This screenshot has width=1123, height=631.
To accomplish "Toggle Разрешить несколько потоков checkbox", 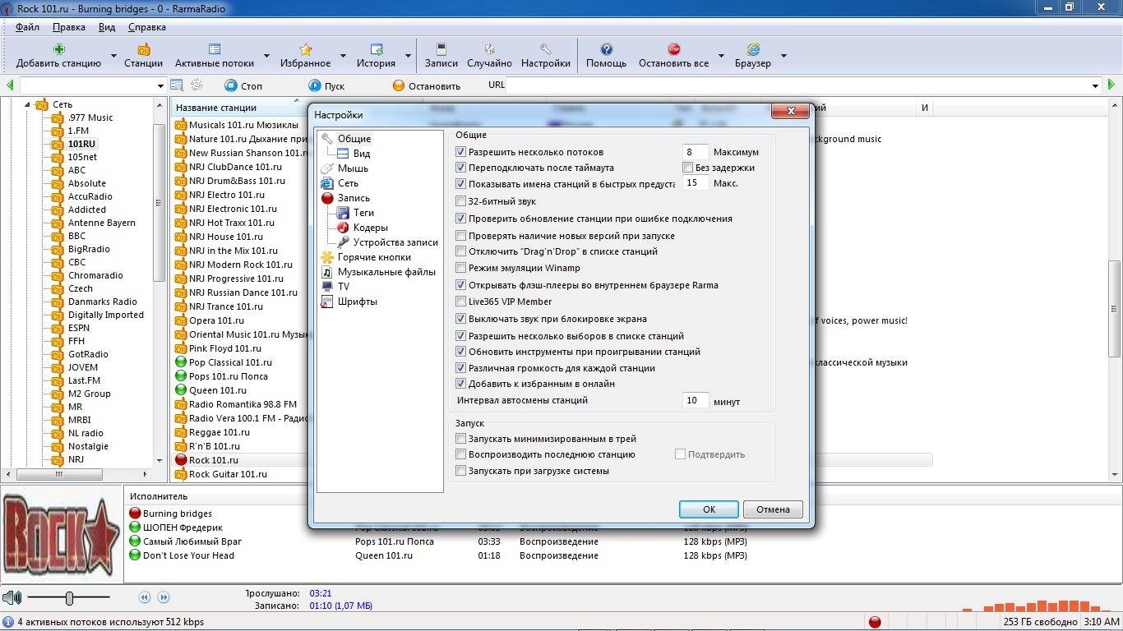I will 460,152.
